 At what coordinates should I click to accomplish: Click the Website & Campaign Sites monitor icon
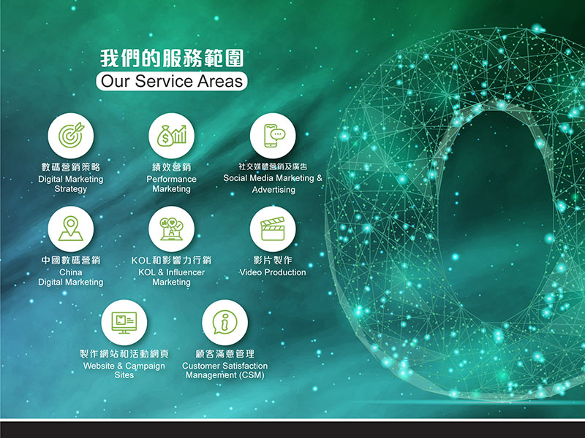tap(124, 322)
